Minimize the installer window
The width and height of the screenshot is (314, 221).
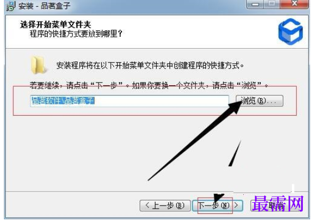[x=255, y=4]
